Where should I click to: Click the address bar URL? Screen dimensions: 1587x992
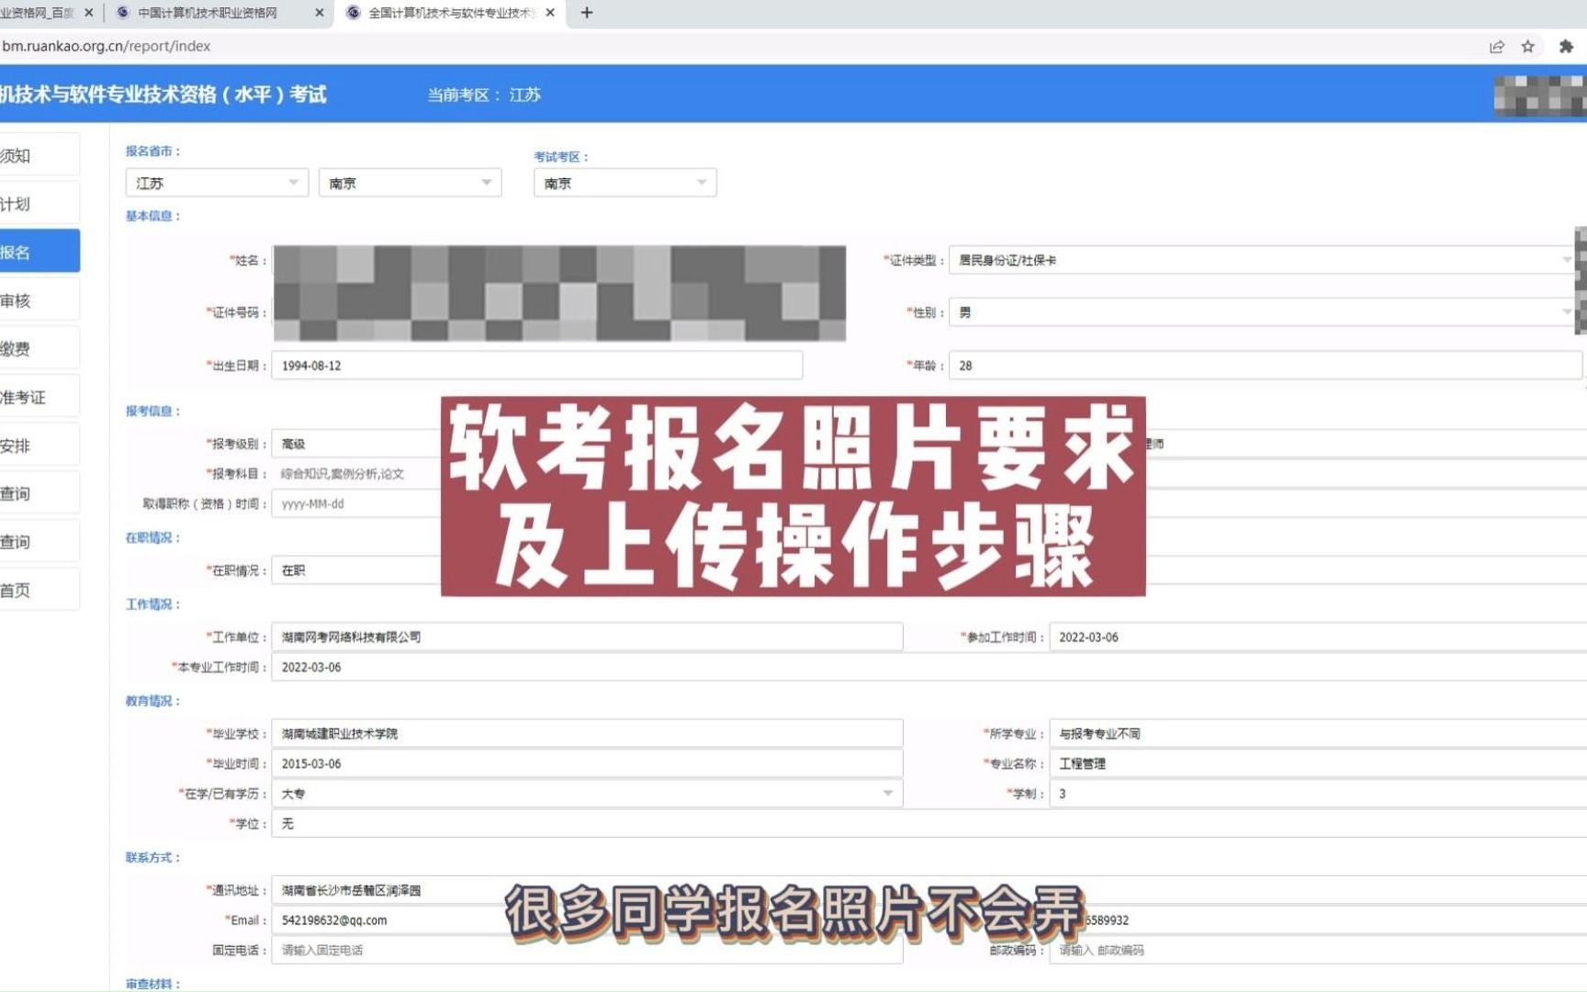click(107, 46)
